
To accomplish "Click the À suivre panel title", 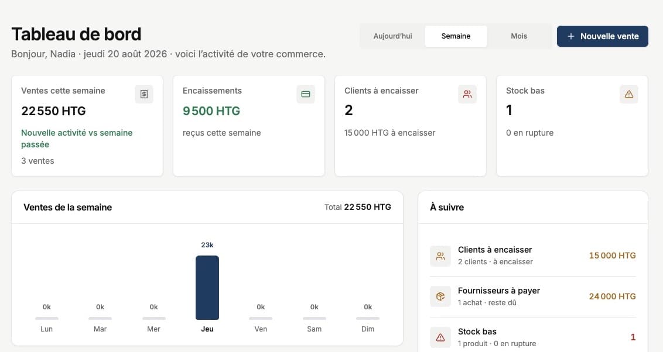I will click(x=447, y=207).
